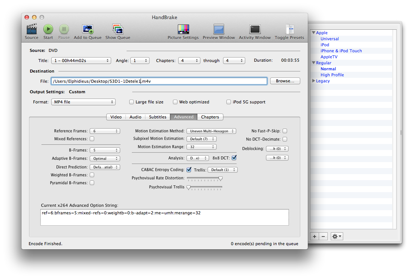Viewport: 408px width, 279px height.
Task: Open Motion Estimation Method dropdown
Action: tap(211, 131)
